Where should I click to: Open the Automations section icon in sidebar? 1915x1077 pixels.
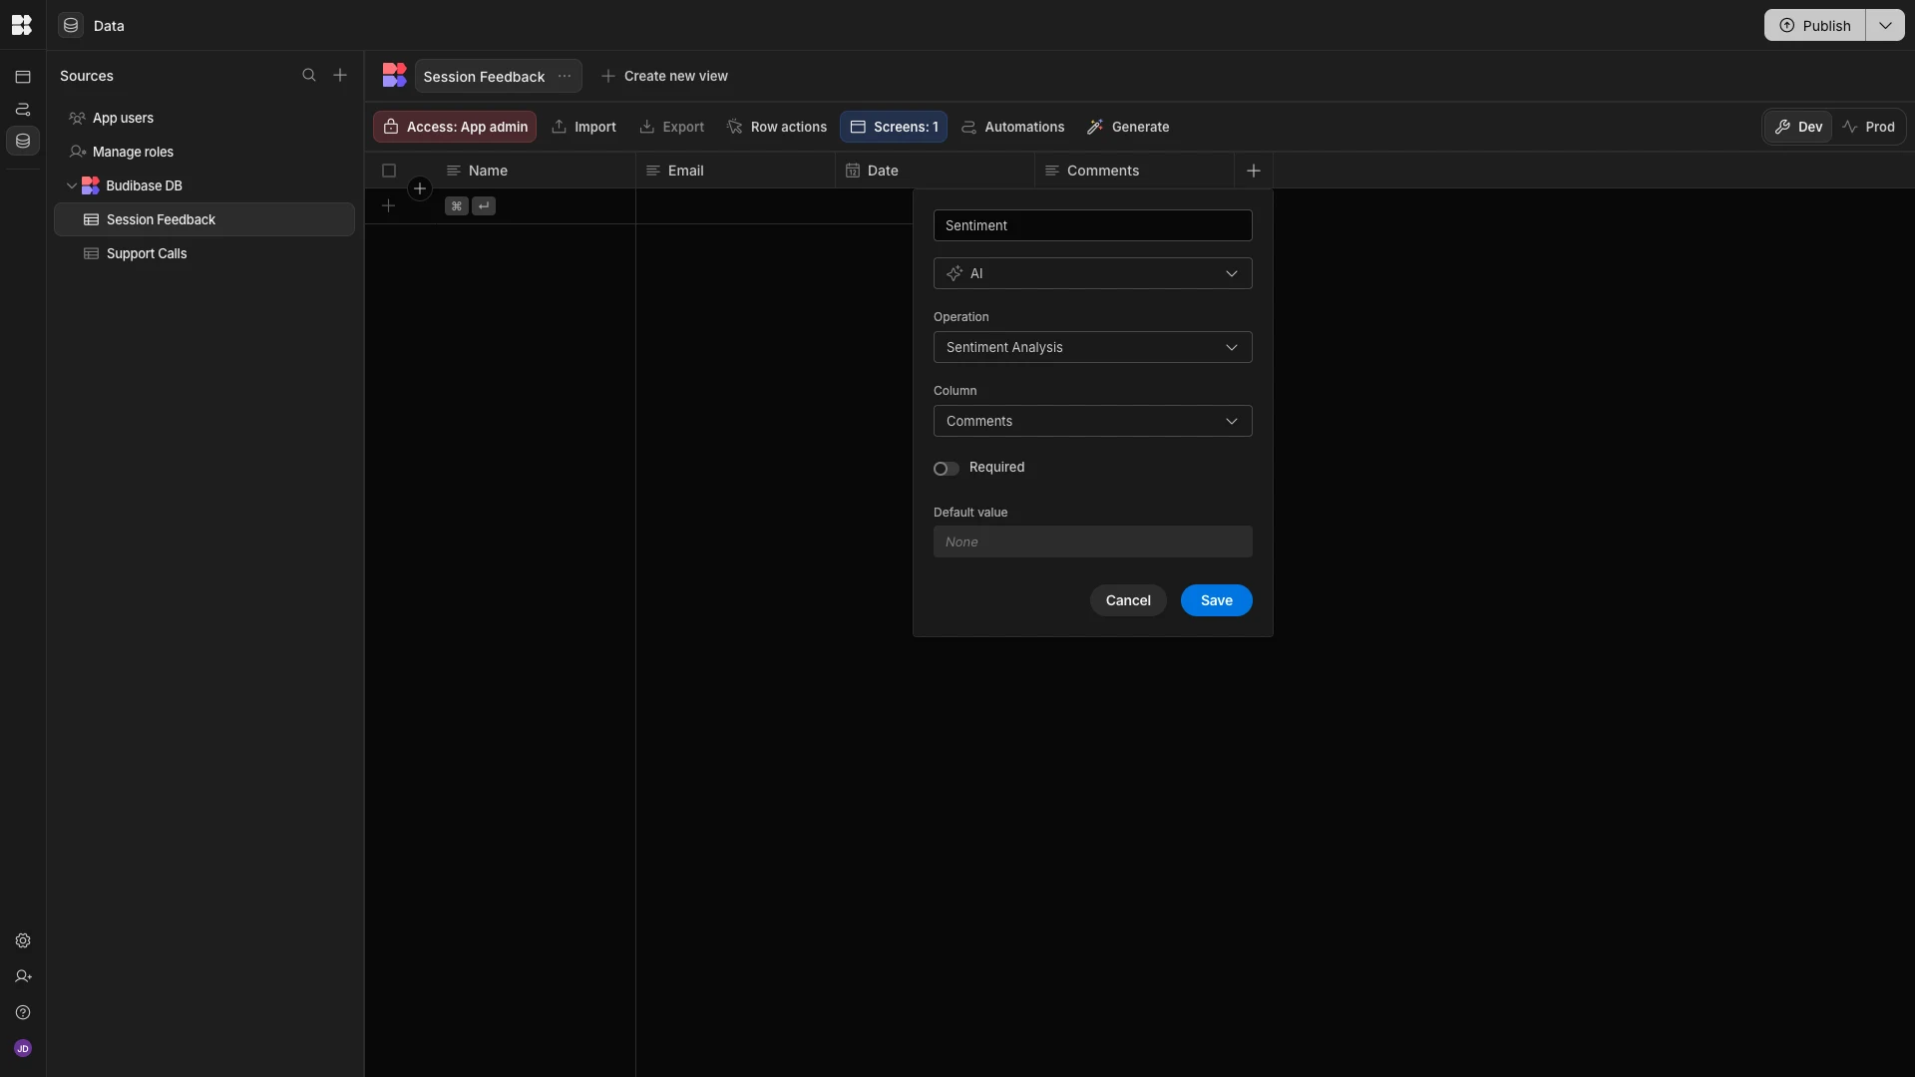(x=23, y=110)
